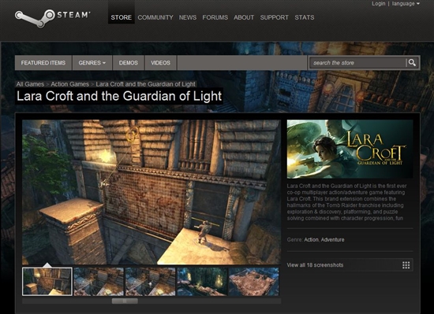This screenshot has width=434, height=314.
Task: Open the Store tab
Action: pyautogui.click(x=122, y=17)
